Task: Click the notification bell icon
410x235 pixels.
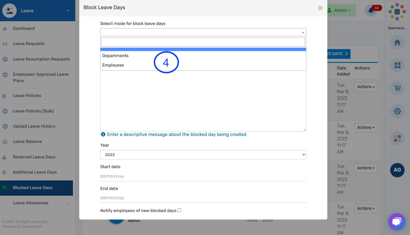Action: pos(371,11)
